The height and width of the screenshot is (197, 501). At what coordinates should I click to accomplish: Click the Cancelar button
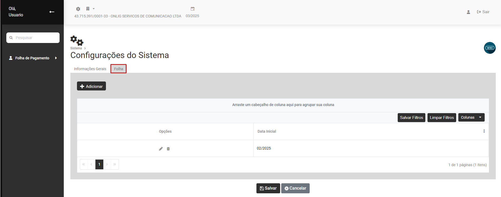pyautogui.click(x=295, y=188)
